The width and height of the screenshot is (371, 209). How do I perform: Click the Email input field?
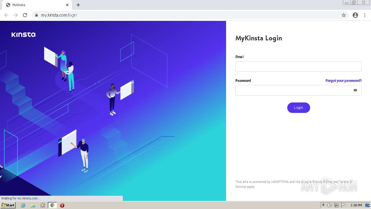tap(298, 66)
